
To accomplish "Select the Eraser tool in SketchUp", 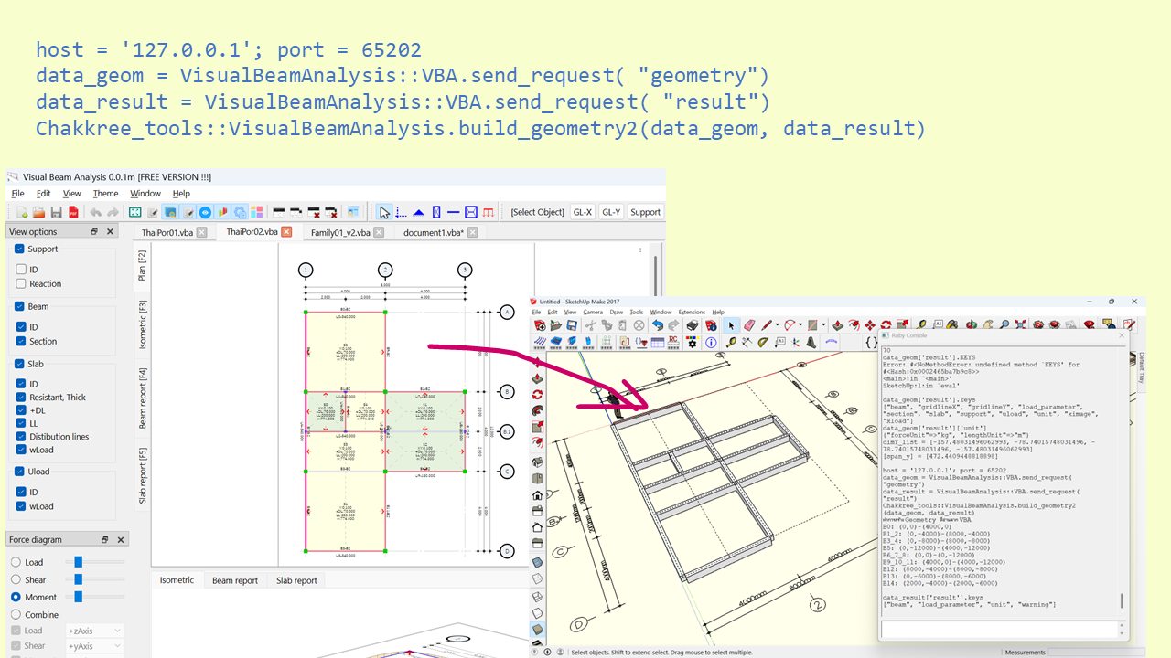I will pos(749,324).
